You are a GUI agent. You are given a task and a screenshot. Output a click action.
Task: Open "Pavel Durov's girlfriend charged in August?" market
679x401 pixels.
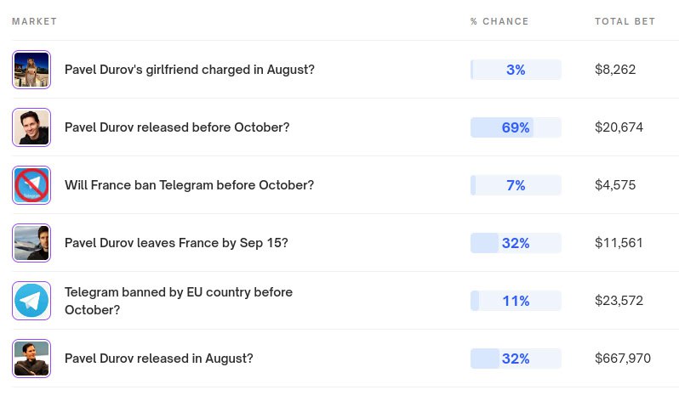click(x=189, y=70)
